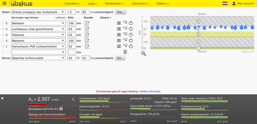Open Instructies menu
The width and height of the screenshot is (257, 124).
pos(140,4)
